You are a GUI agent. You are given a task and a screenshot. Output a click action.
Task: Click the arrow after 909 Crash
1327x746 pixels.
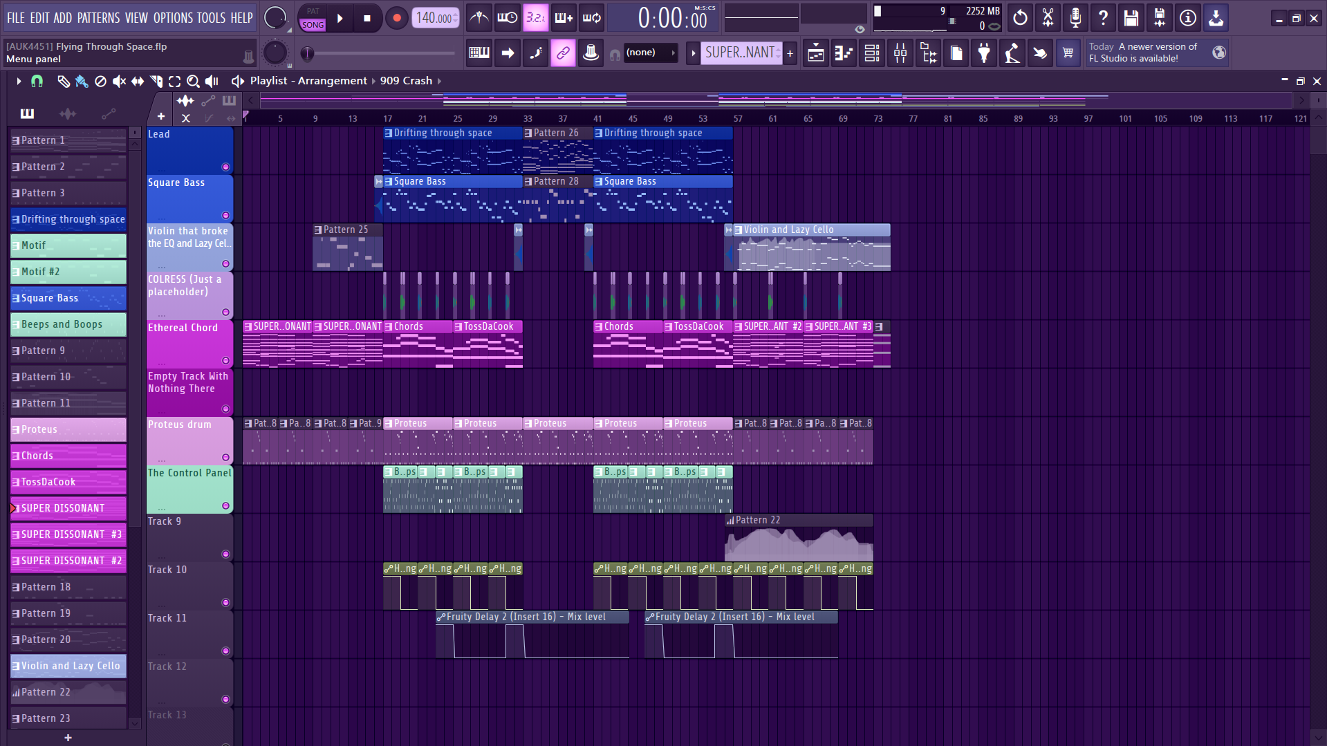(439, 81)
